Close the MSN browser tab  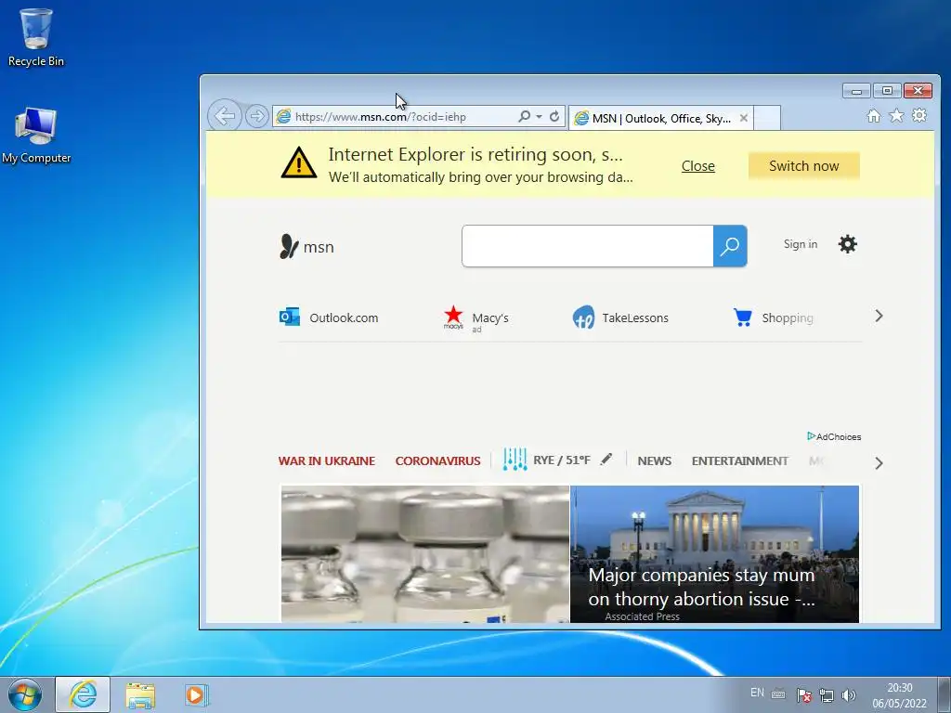click(x=744, y=118)
